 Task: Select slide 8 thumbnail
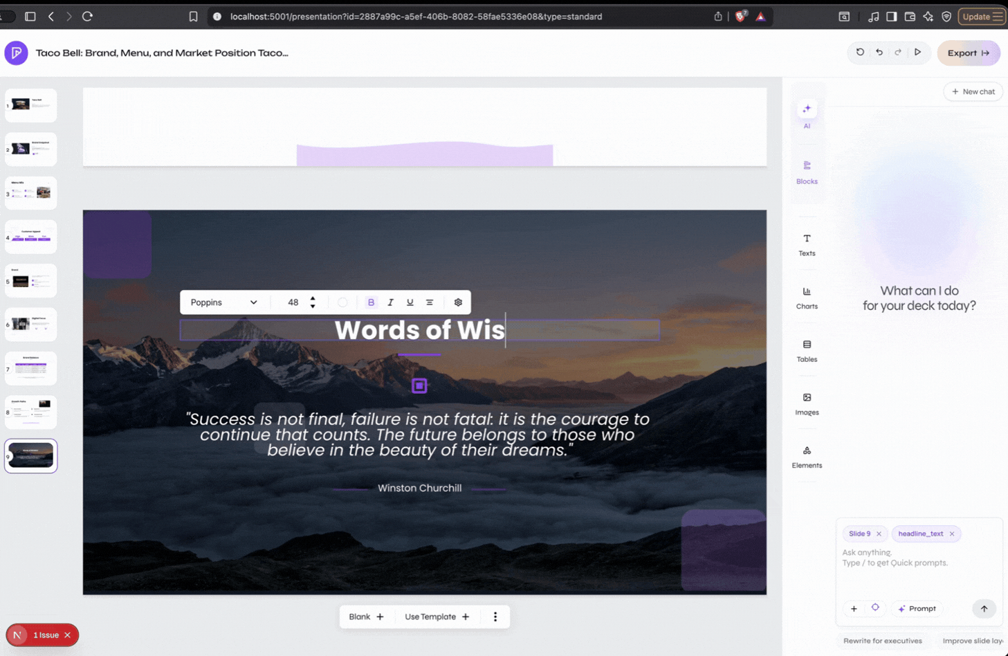coord(31,412)
